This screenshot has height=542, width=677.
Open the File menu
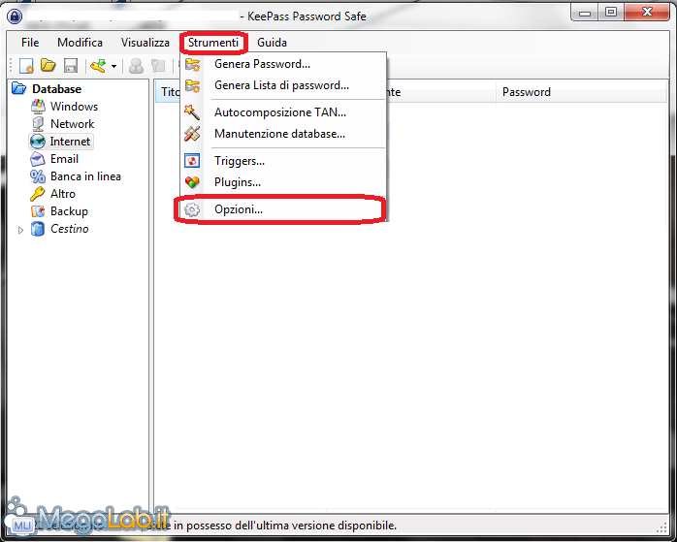pos(30,43)
